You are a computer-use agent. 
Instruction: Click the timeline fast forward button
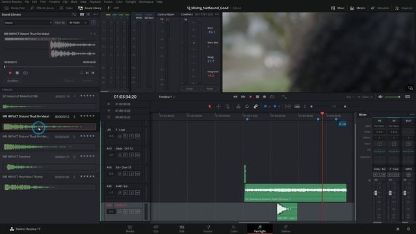point(243,97)
